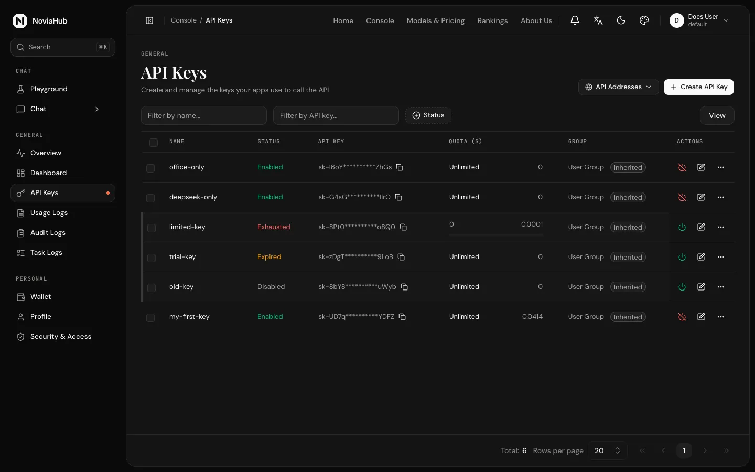
Task: Copy the office-only API key
Action: pos(400,167)
